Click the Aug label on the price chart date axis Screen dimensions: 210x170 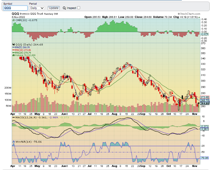[x=114, y=114]
